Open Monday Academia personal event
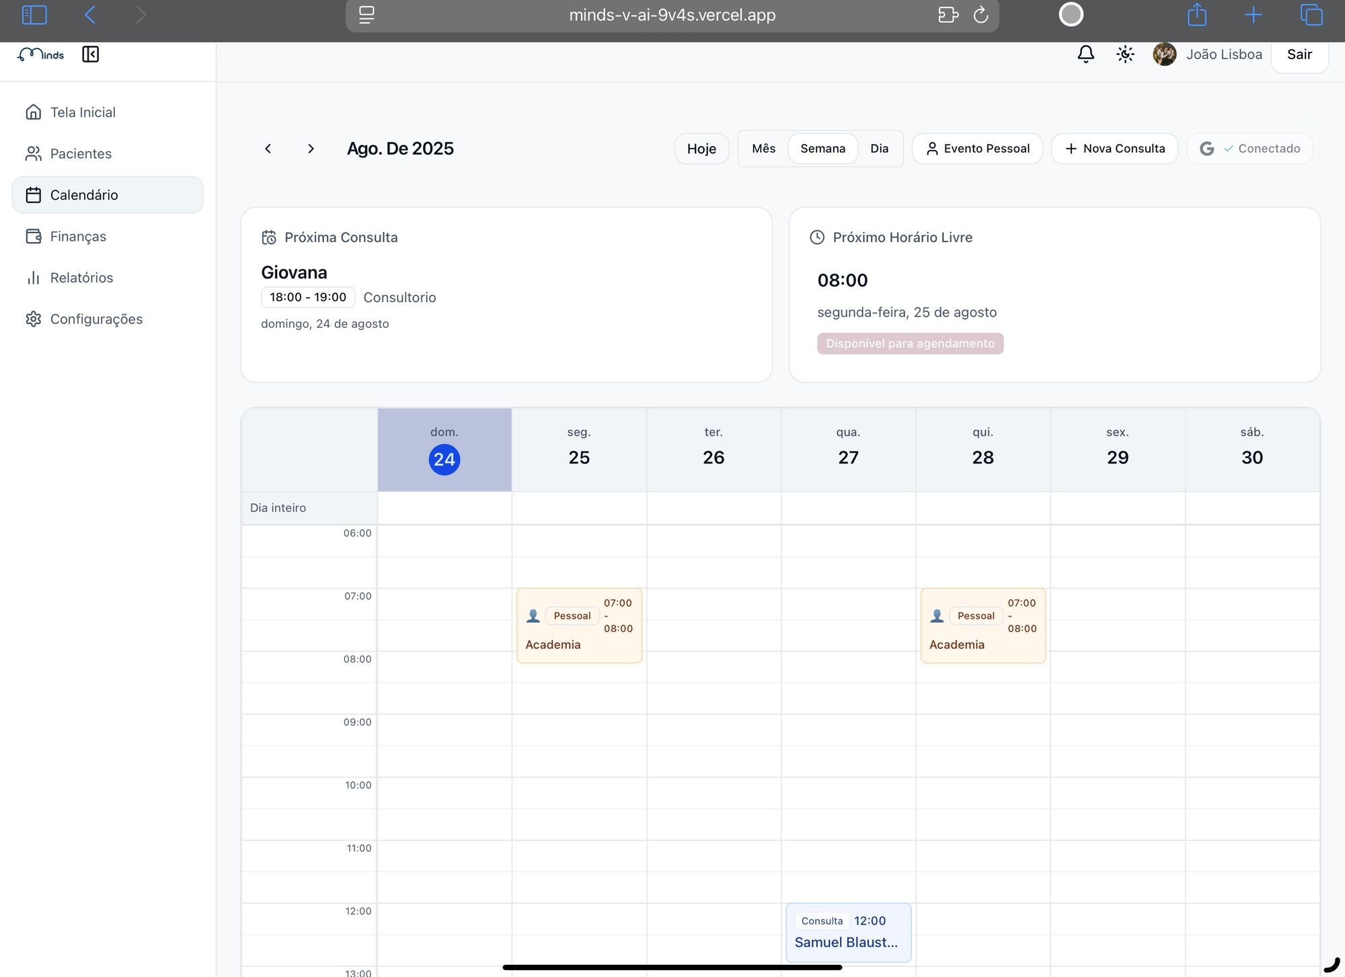The image size is (1345, 977). pos(578,626)
